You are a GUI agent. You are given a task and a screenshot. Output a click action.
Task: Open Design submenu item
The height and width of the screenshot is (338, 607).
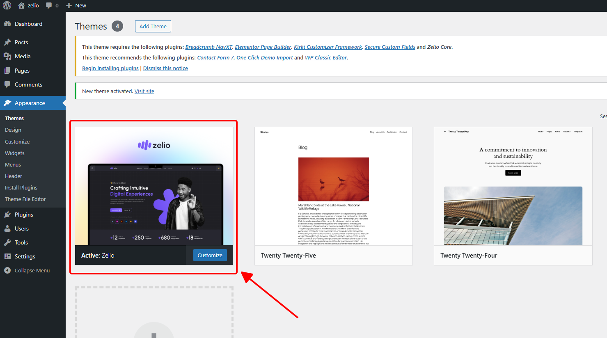tap(13, 130)
